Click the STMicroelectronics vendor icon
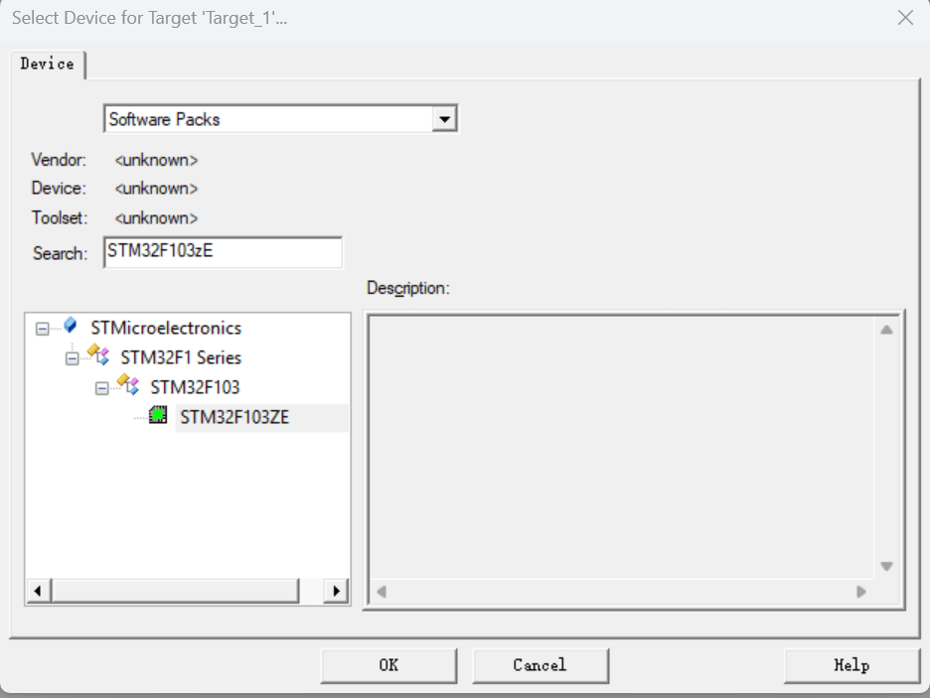 [x=70, y=327]
